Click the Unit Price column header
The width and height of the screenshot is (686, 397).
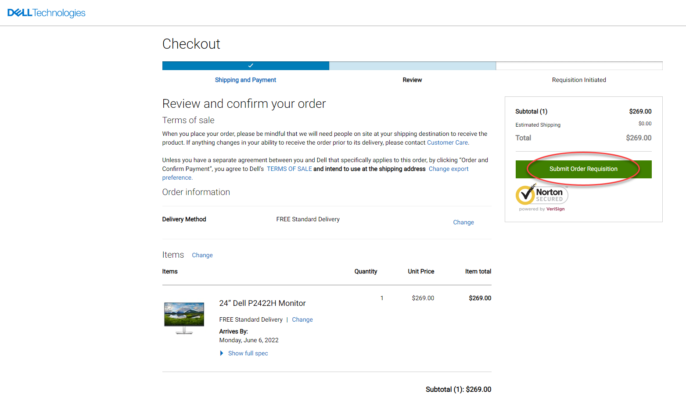click(421, 271)
